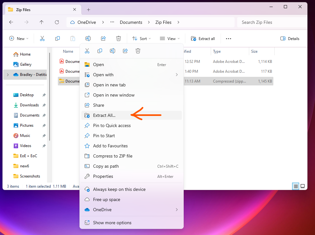Click the Share icon on the main toolbar
This screenshot has height=235, width=315.
click(x=103, y=38)
